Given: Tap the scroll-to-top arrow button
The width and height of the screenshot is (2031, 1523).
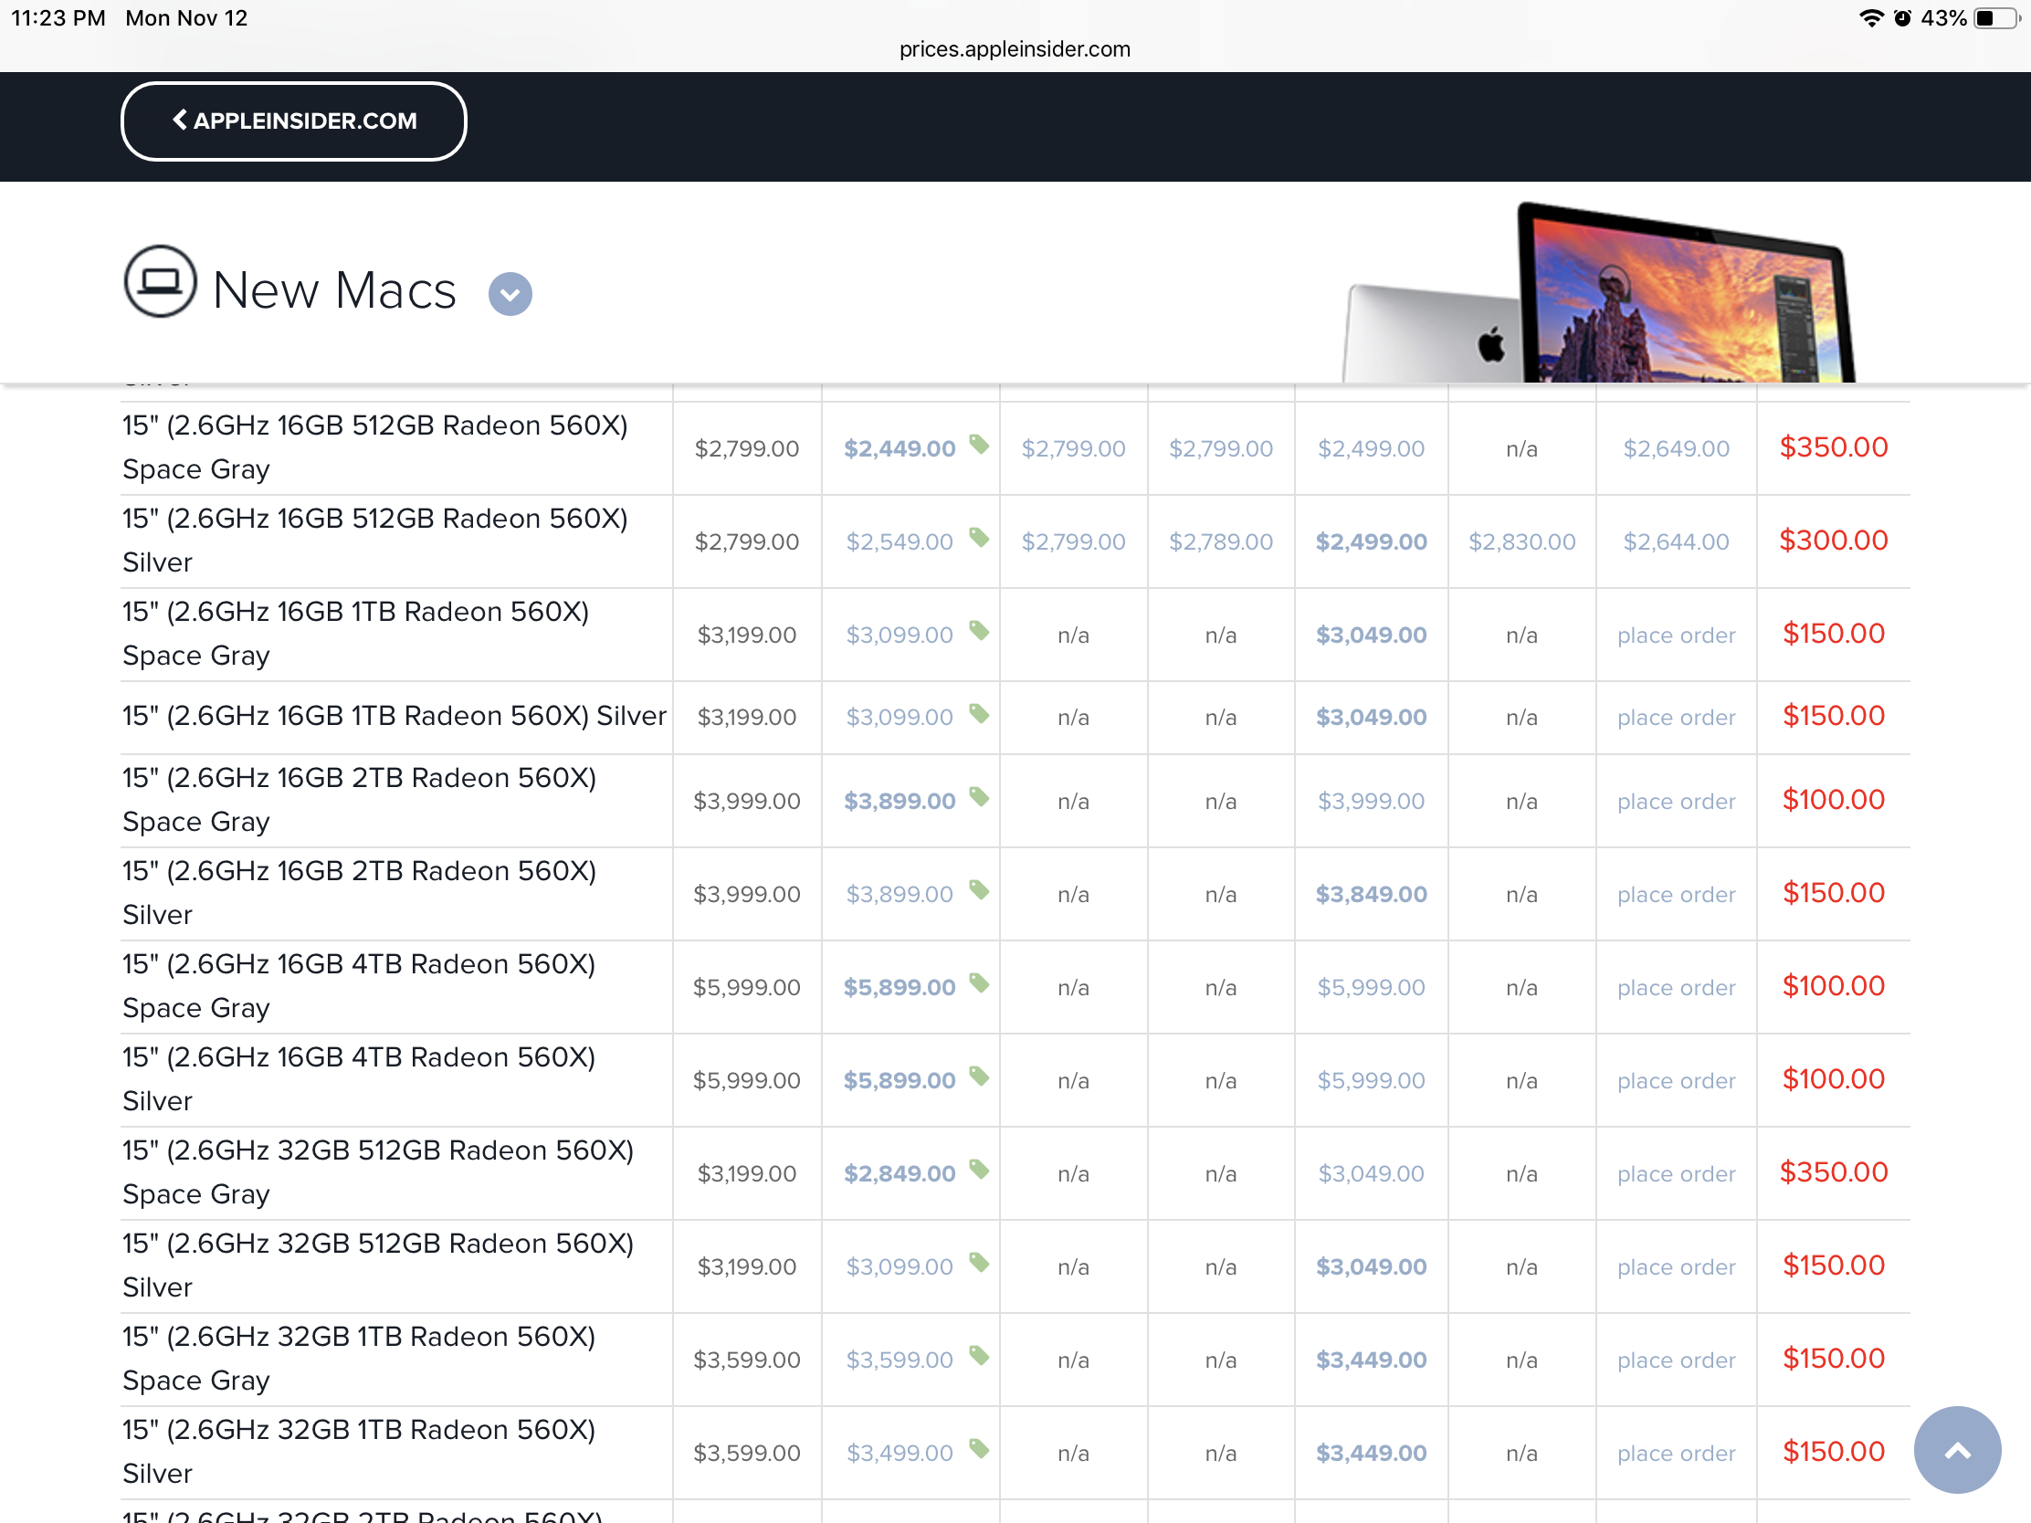Looking at the screenshot, I should (1957, 1450).
